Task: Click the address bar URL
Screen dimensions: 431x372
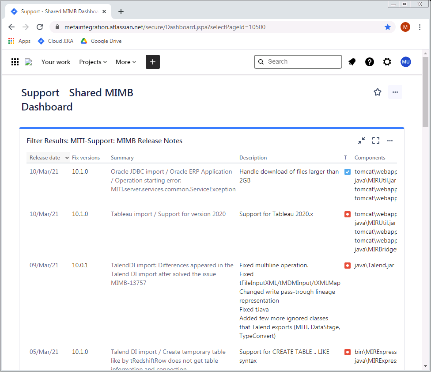Action: [x=165, y=27]
